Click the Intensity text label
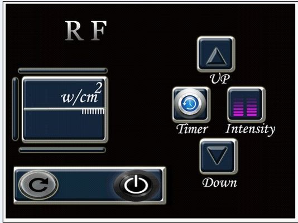 [x=250, y=129]
